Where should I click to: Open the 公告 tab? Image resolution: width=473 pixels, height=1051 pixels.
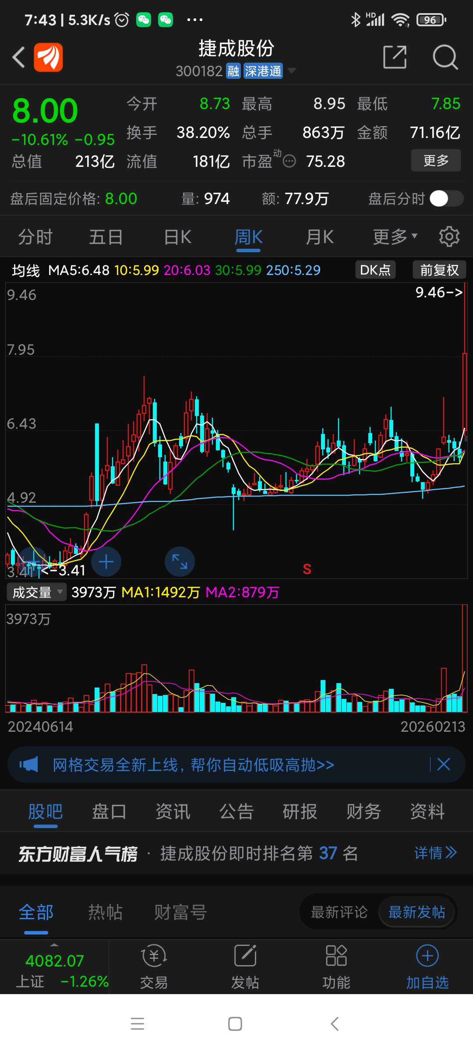236,811
